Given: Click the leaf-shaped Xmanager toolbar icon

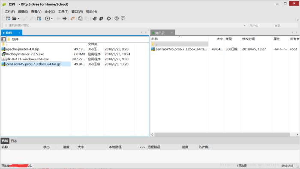Looking at the screenshot, I should point(101,18).
